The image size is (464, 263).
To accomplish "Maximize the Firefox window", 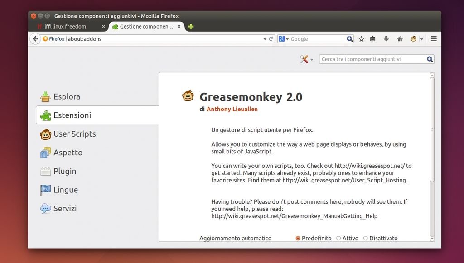I will [x=47, y=16].
